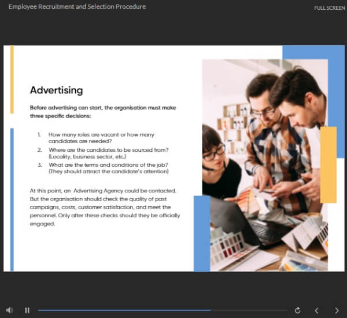
Task: Enter full screen mode
Action: 330,8
